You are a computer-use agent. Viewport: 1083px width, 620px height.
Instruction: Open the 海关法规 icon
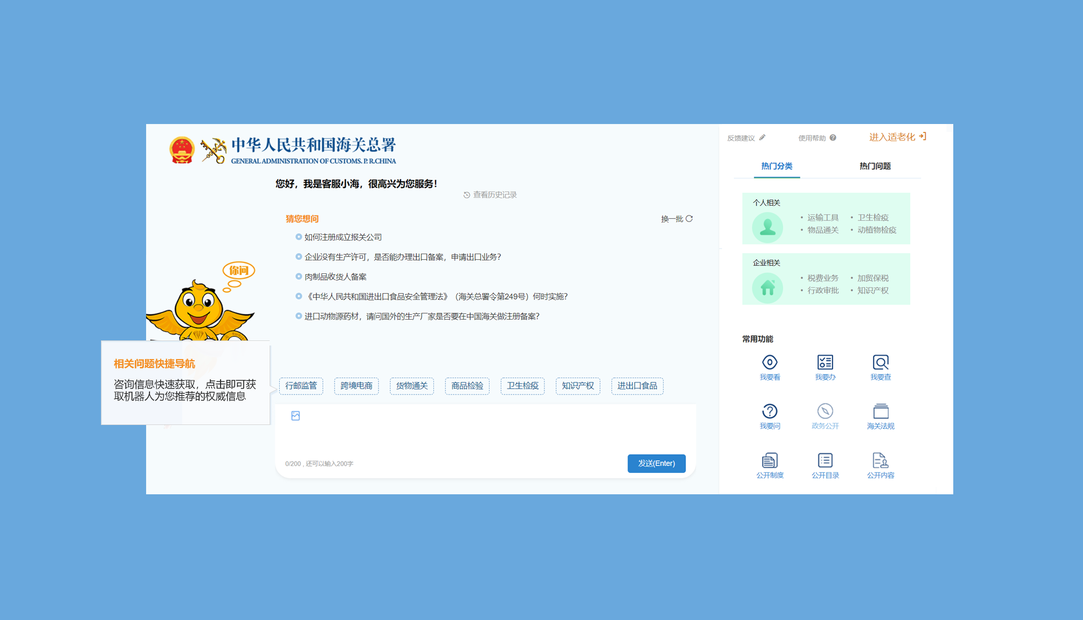click(x=880, y=411)
